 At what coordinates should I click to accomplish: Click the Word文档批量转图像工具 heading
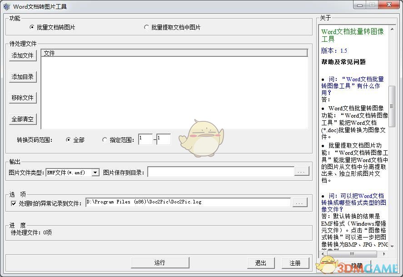[x=353, y=35]
